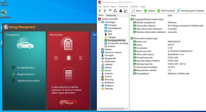Click the car icon in Energiaséma card
Viewport: 206px width, 112px height.
pos(25,45)
